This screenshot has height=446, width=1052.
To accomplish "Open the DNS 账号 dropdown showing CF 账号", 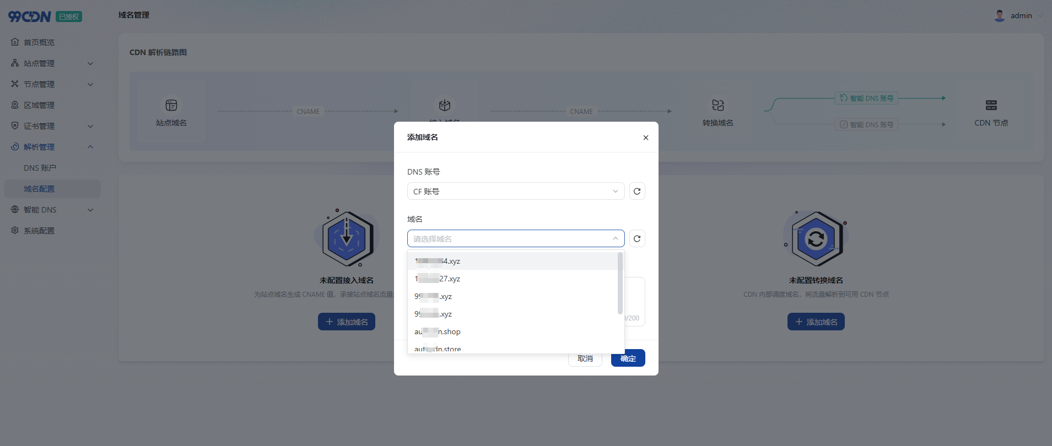I will pyautogui.click(x=515, y=191).
